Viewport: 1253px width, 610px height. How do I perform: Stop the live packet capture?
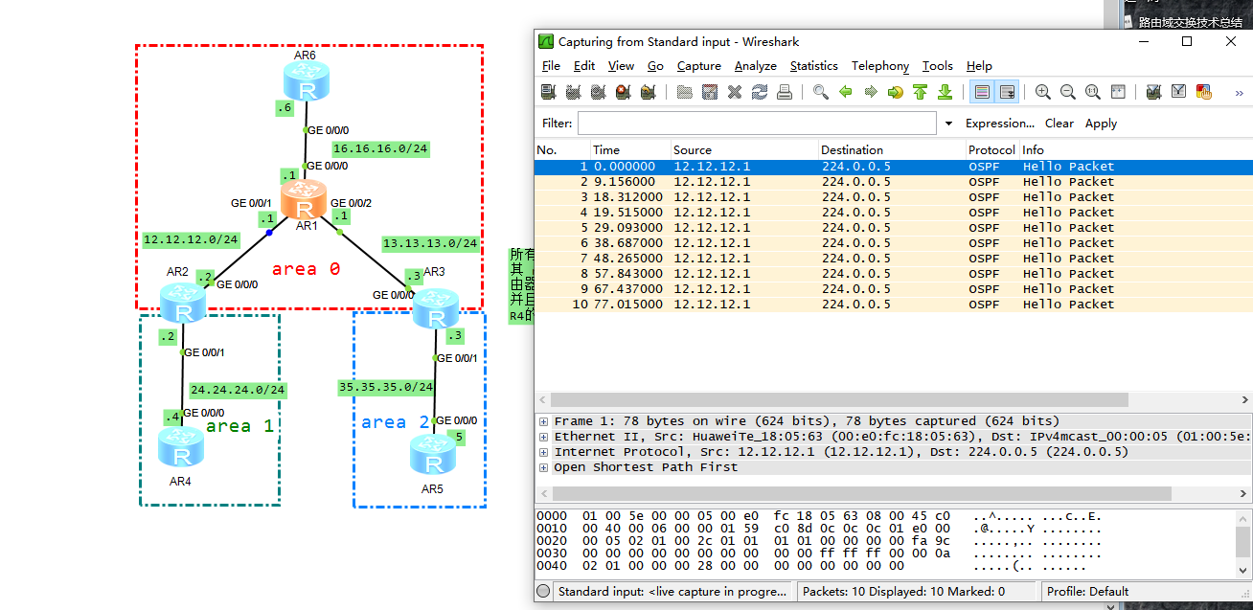pyautogui.click(x=623, y=92)
